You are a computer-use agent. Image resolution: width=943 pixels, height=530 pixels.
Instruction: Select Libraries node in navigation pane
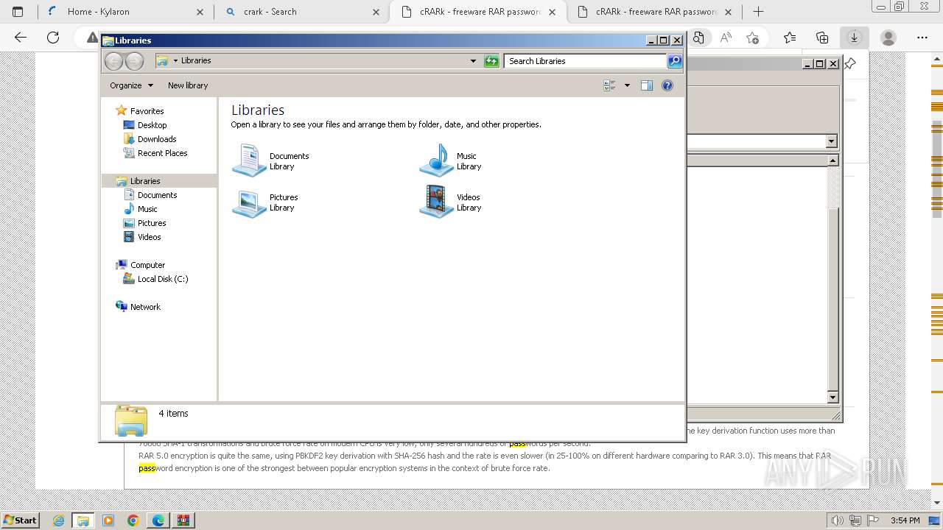(145, 181)
